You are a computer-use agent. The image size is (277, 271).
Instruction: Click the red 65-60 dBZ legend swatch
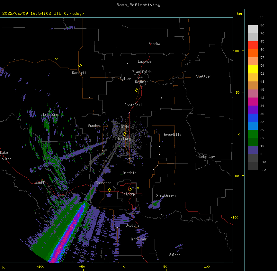253,45
